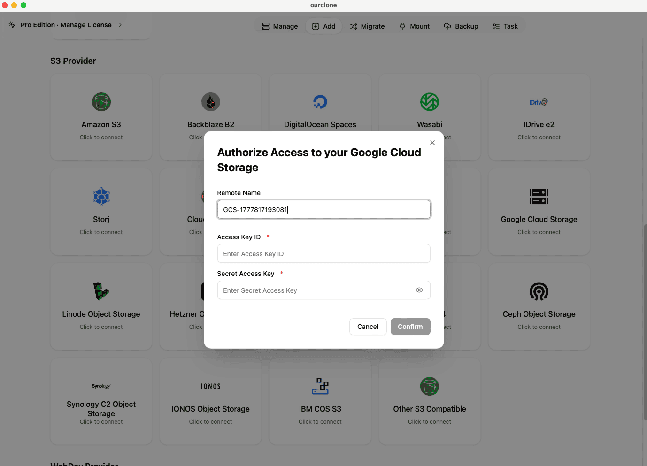Select Click to connect under IDrive e2
Screen dimensions: 647x466
pyautogui.click(x=539, y=138)
